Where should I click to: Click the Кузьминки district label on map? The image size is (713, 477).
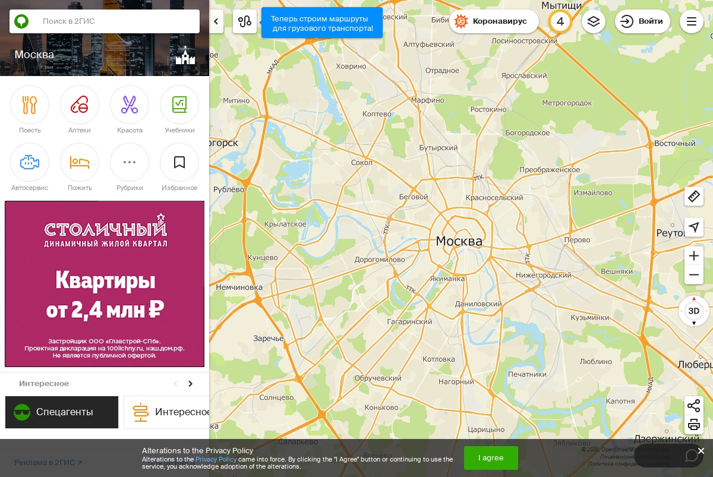[x=590, y=318]
